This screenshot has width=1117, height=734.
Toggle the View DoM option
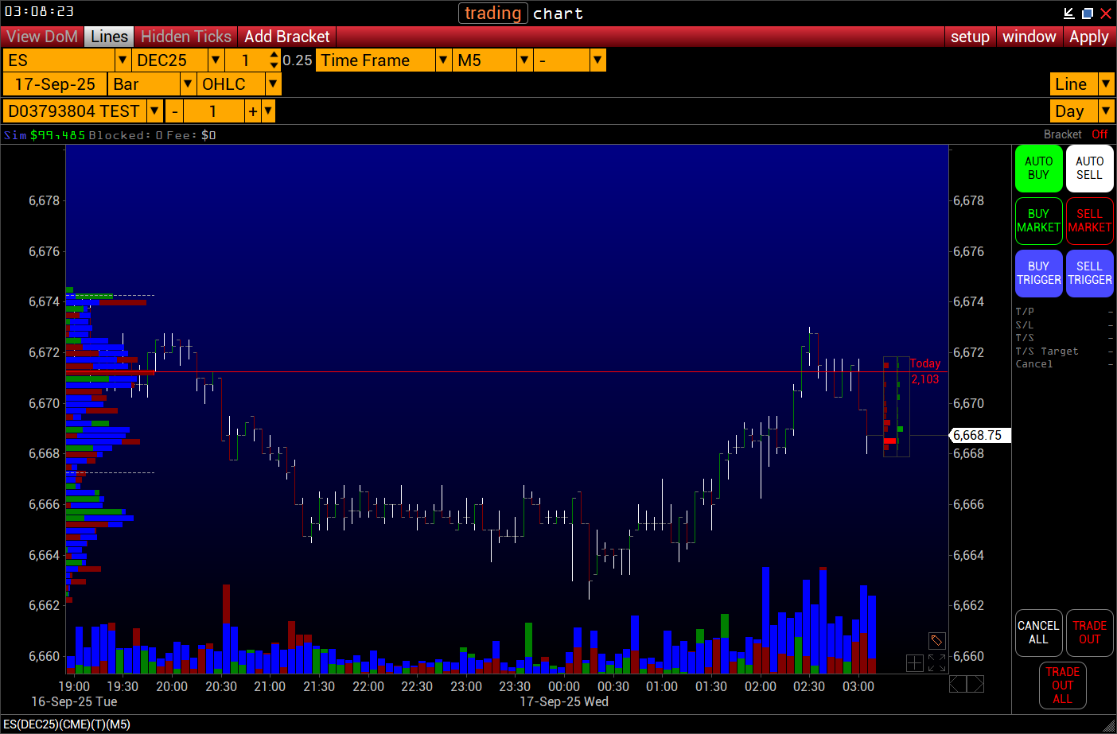[x=42, y=37]
